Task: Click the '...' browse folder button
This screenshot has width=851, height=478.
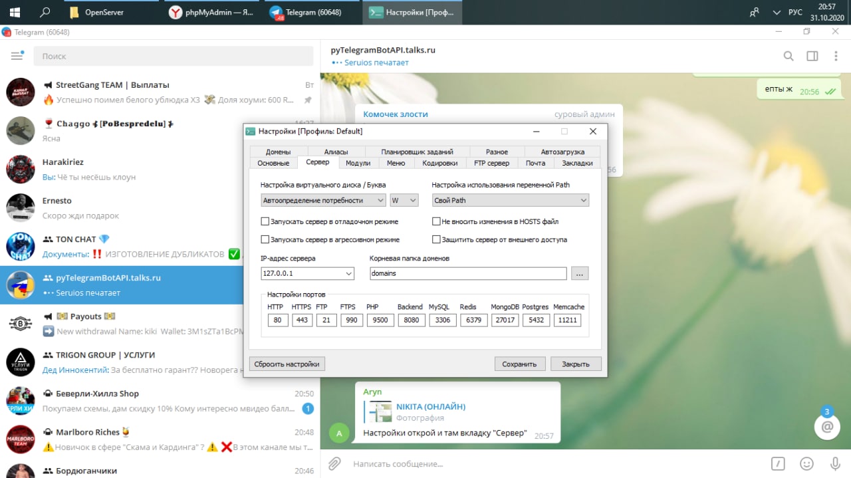Action: click(x=580, y=273)
